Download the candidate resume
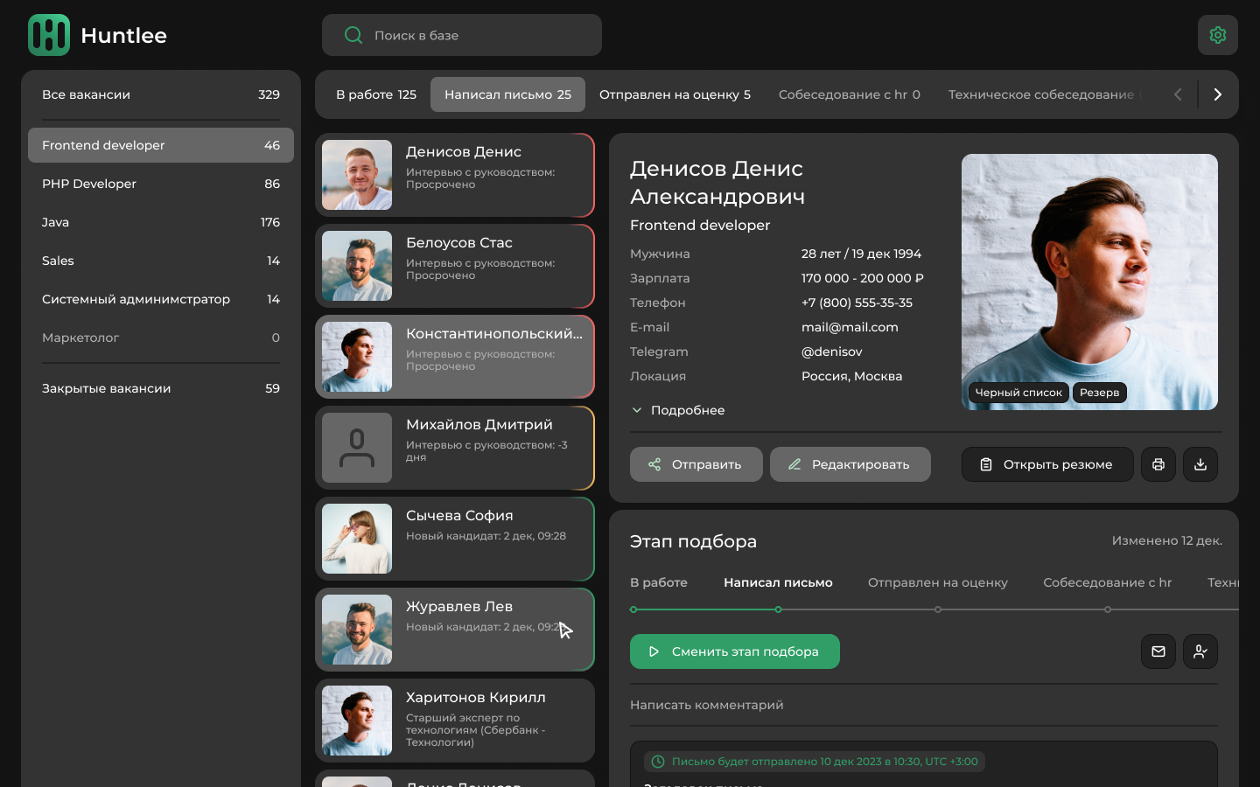1260x787 pixels. coord(1200,464)
